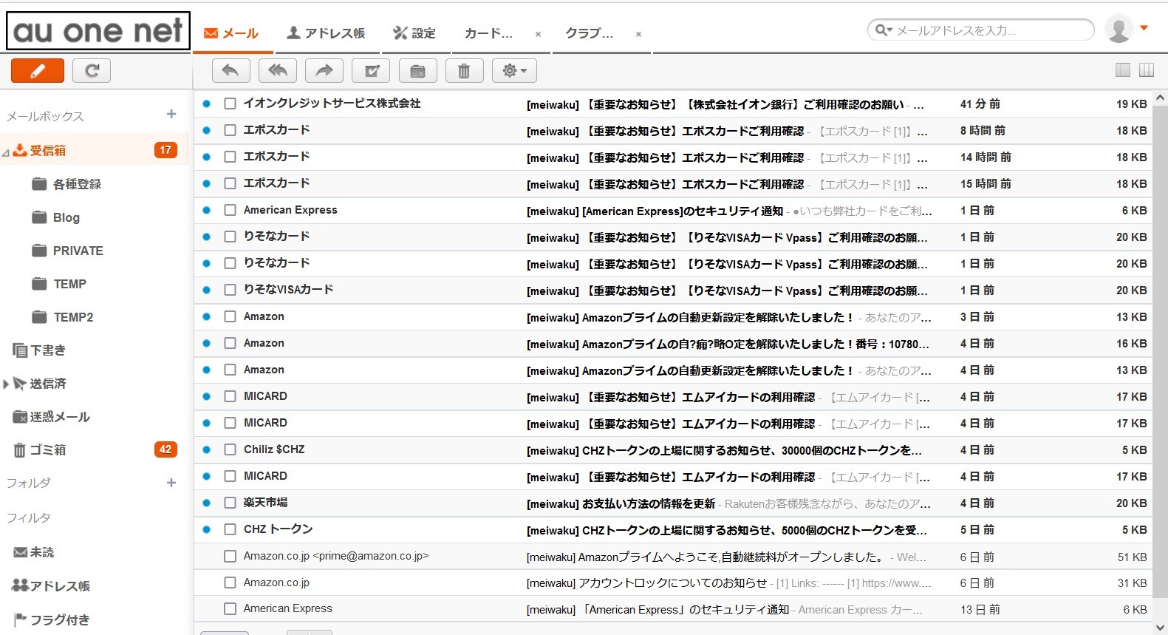1168x635 pixels.
Task: Open the 各種登録 folder
Action: (77, 184)
